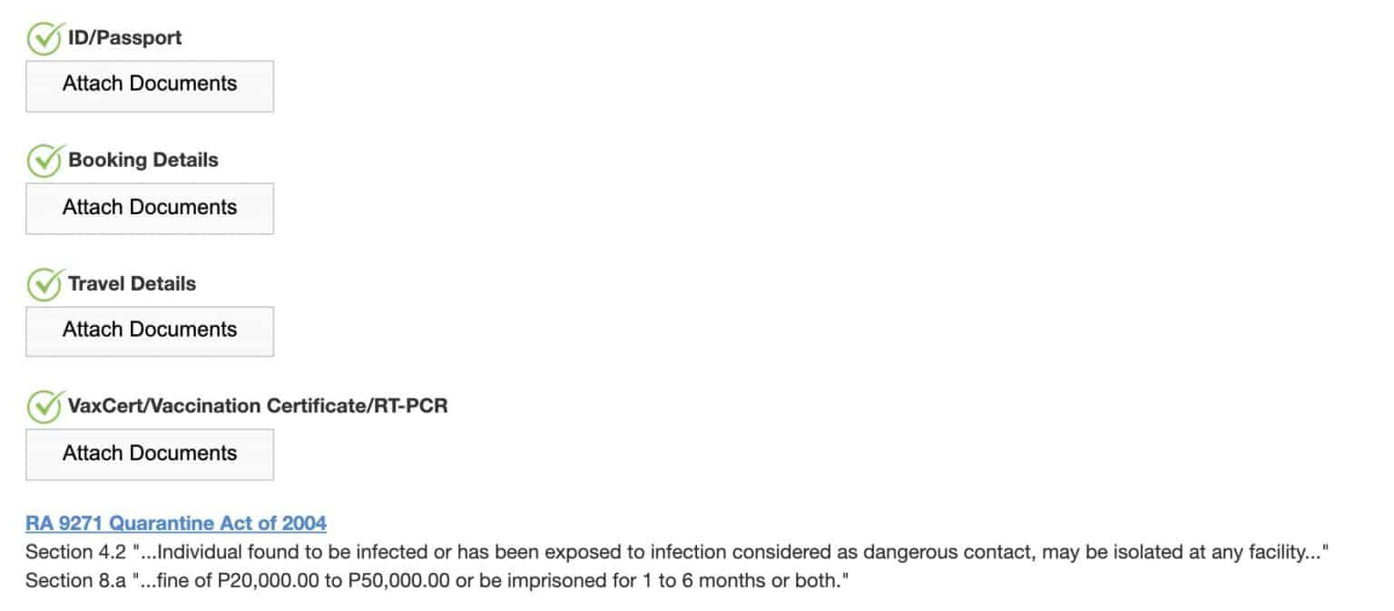The width and height of the screenshot is (1394, 611).
Task: Click the ID/Passport heading label
Action: coord(125,38)
